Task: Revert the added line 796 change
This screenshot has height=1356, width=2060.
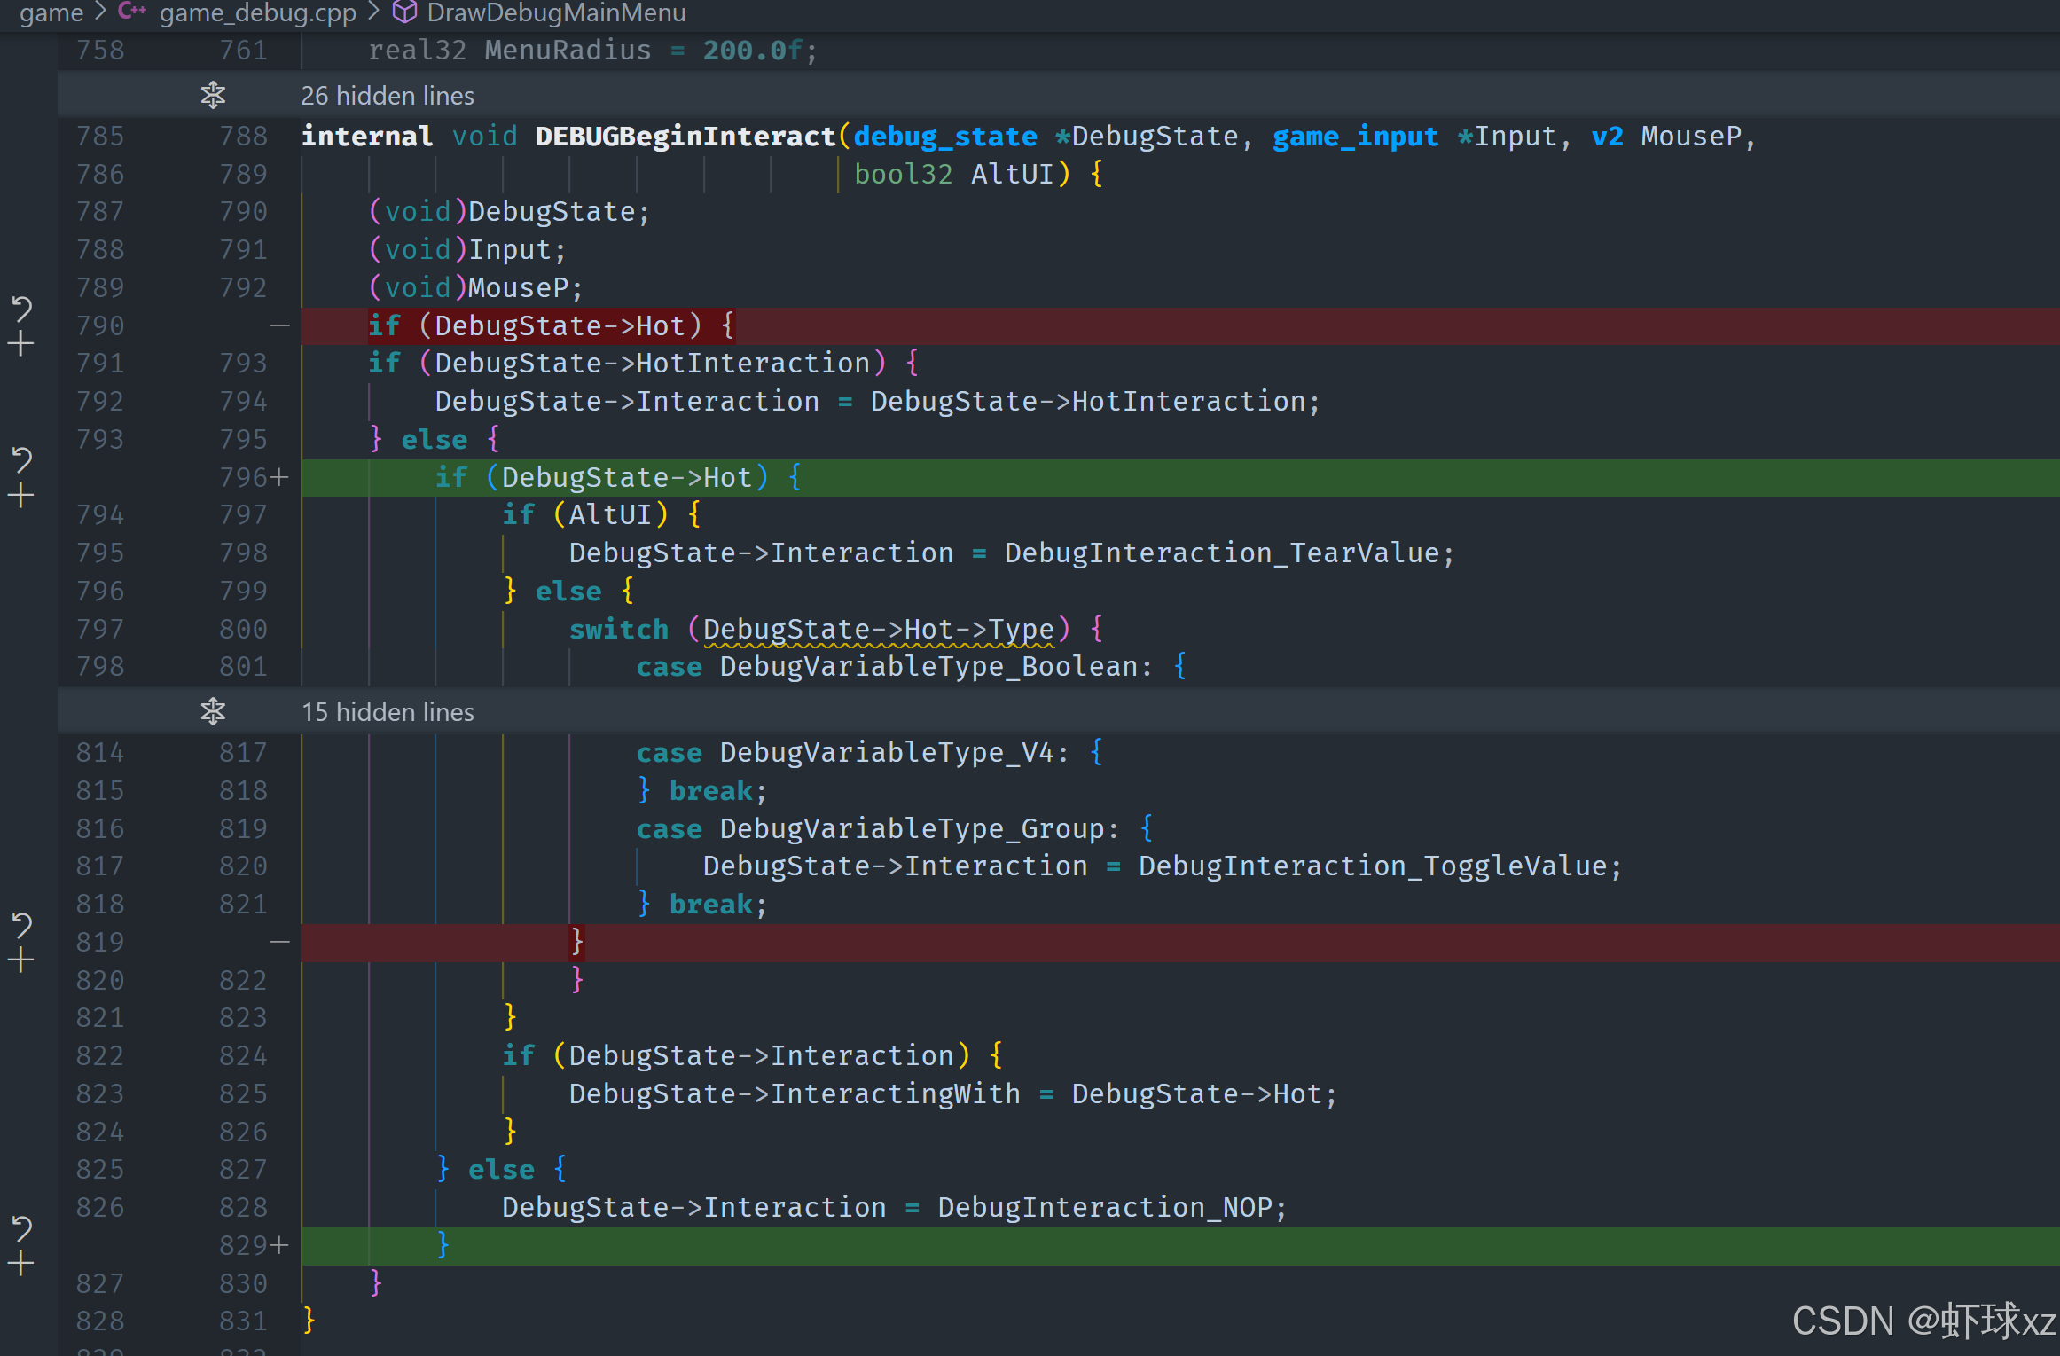Action: [21, 459]
